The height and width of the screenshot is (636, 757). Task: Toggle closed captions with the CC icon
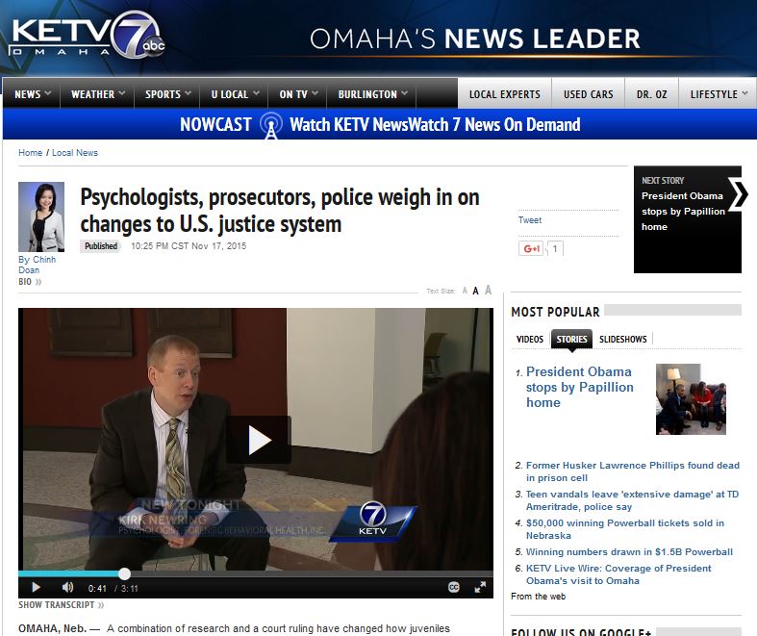coord(454,587)
